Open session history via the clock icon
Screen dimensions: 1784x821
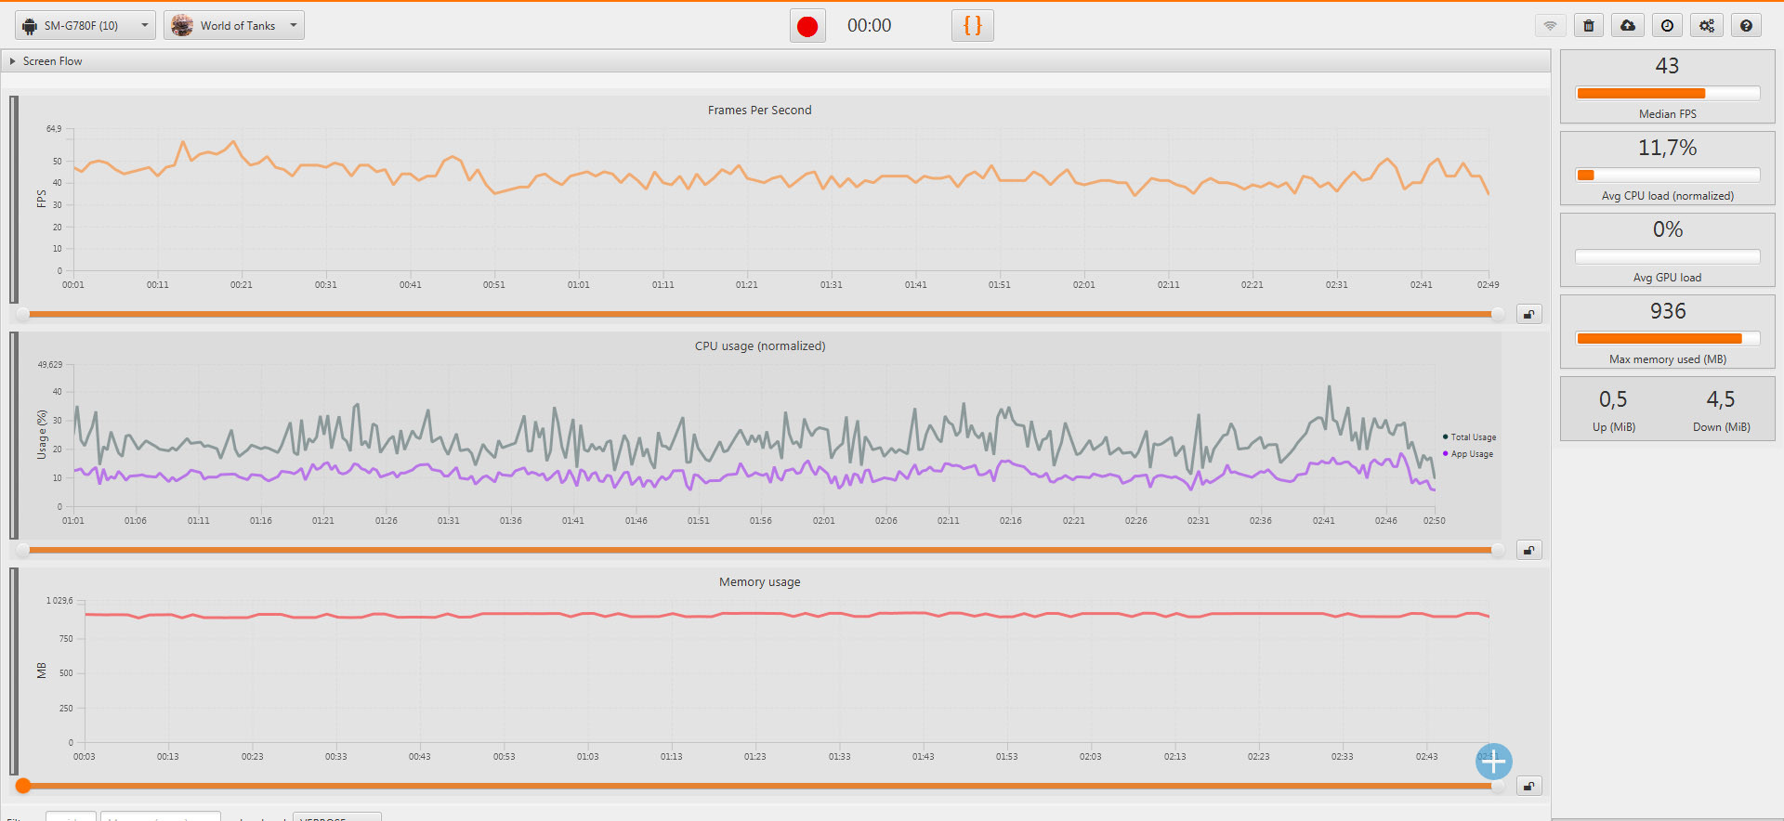tap(1667, 26)
